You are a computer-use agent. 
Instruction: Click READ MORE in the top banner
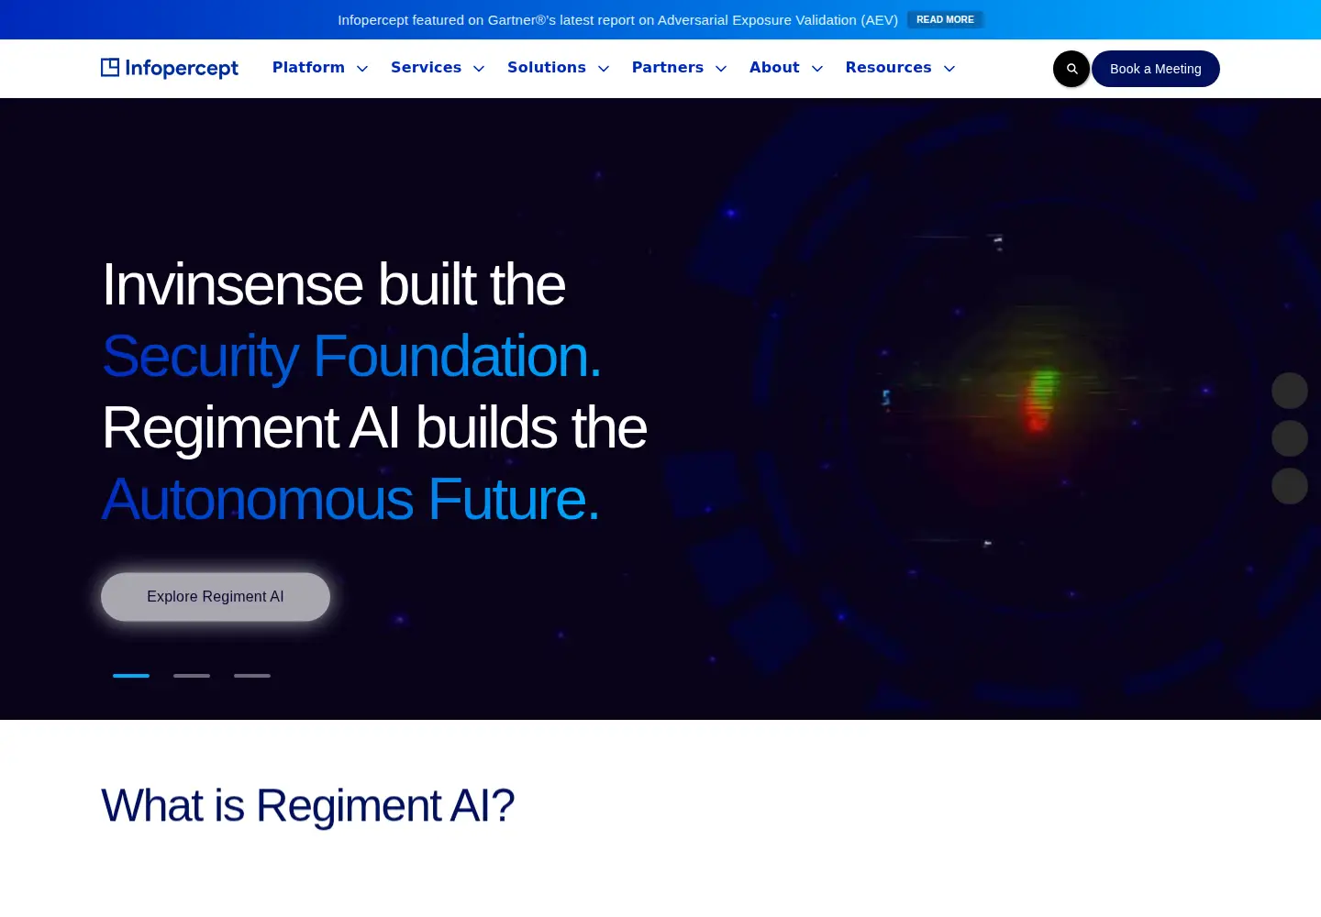click(x=945, y=19)
